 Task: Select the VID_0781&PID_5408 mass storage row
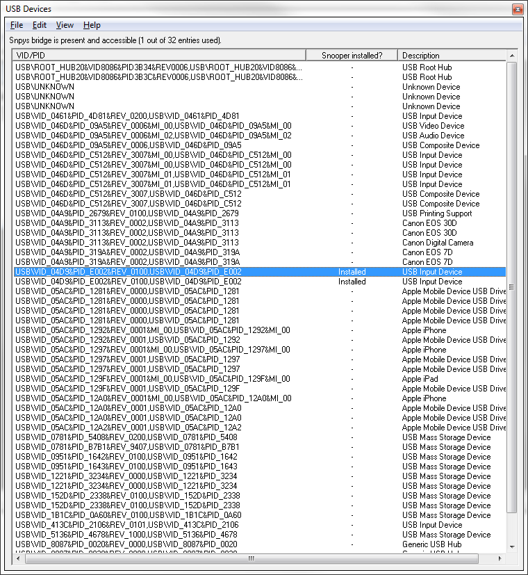tap(260, 437)
